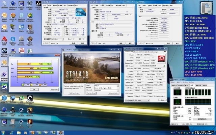Enable the OpenCL checkbox in GPU-Z

pos(135,96)
